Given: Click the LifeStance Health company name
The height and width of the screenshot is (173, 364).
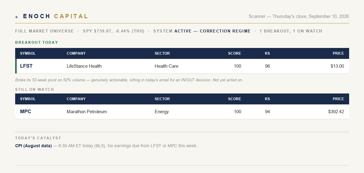Looking at the screenshot, I should click(84, 66).
